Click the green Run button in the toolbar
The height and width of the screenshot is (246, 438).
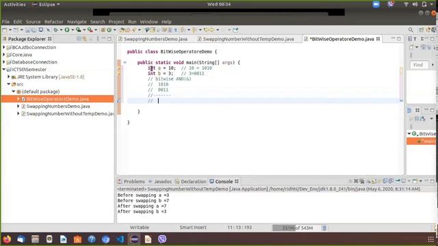click(x=67, y=30)
